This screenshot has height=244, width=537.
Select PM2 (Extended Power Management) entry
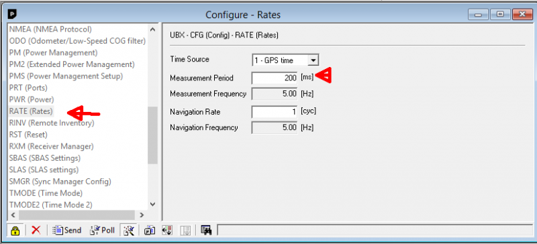tap(72, 64)
